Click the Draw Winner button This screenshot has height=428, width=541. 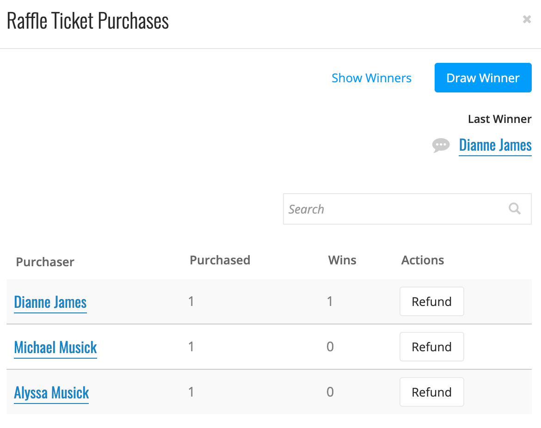pyautogui.click(x=483, y=78)
